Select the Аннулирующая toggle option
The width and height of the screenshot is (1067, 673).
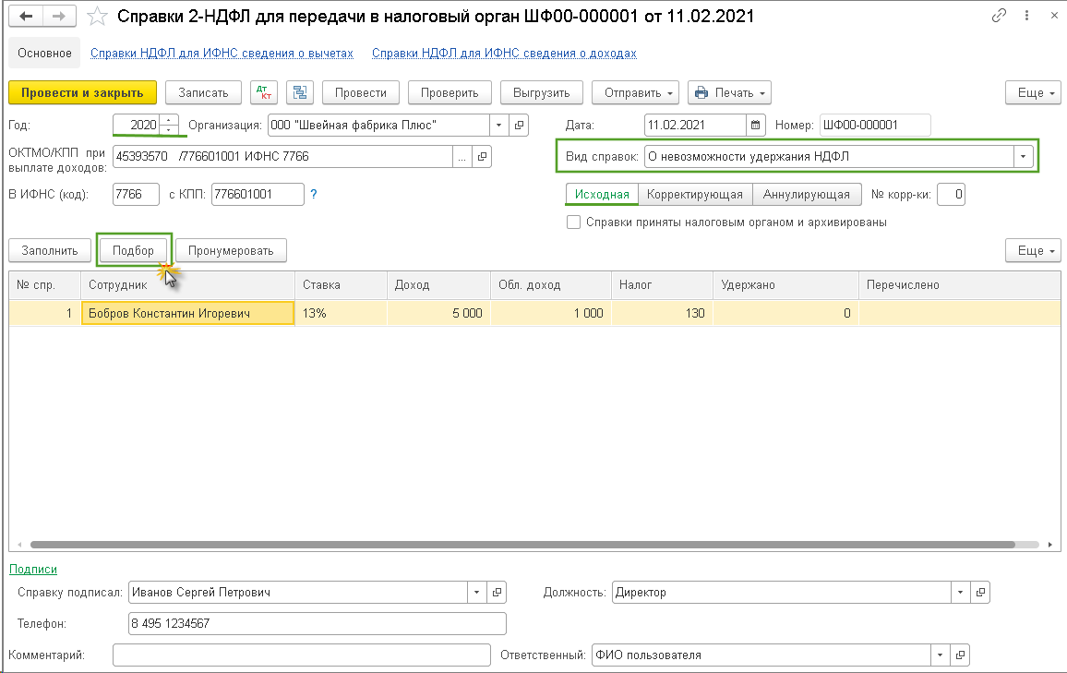(807, 195)
